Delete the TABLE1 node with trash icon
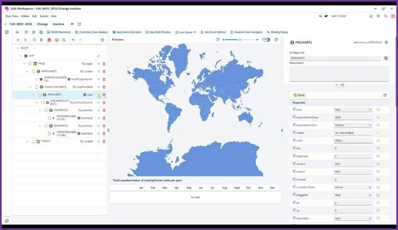398x230 pixels. pyautogui.click(x=104, y=141)
